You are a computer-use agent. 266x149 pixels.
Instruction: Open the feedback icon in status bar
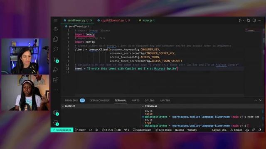coord(254,130)
